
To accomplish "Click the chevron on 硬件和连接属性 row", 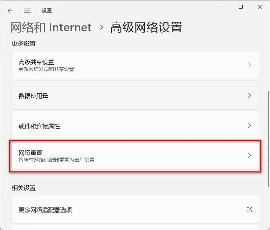I will click(x=249, y=126).
